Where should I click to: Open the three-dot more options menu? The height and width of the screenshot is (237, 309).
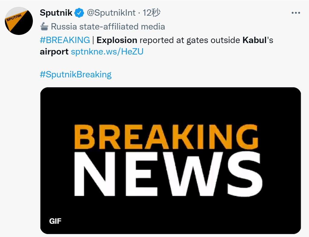[x=296, y=13]
